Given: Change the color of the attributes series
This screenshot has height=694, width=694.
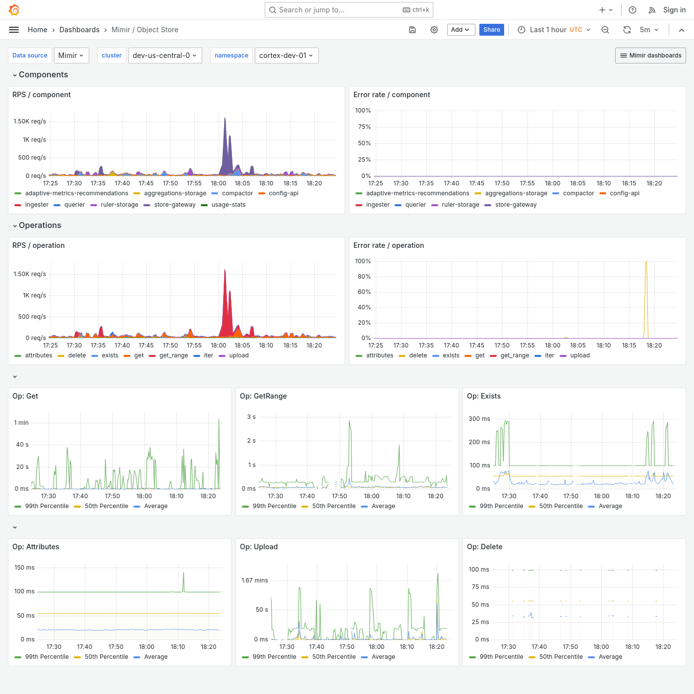Looking at the screenshot, I should point(17,355).
